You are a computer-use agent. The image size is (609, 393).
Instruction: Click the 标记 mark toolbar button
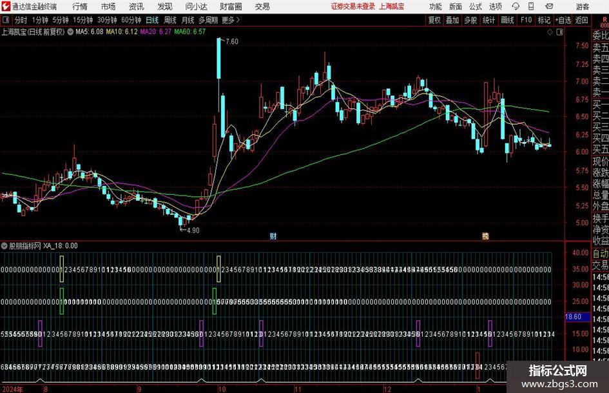click(x=544, y=20)
